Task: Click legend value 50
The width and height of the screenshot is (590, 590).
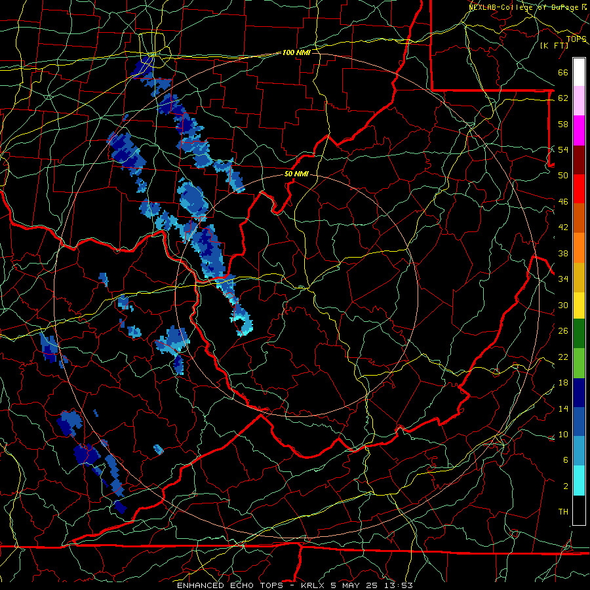Action: click(563, 175)
